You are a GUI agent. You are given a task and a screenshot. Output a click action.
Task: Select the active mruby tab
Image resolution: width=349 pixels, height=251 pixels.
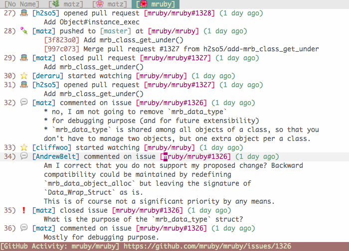[x=156, y=4]
